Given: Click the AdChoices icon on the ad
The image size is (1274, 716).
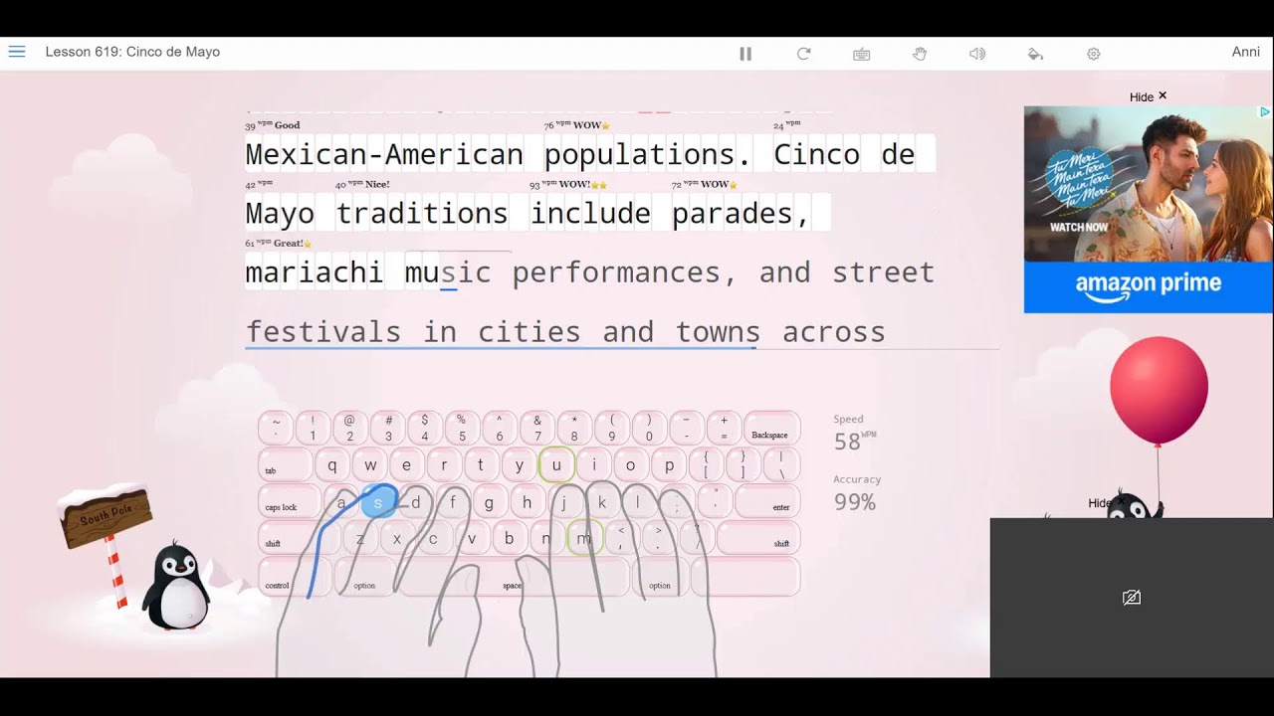Looking at the screenshot, I should (x=1264, y=112).
